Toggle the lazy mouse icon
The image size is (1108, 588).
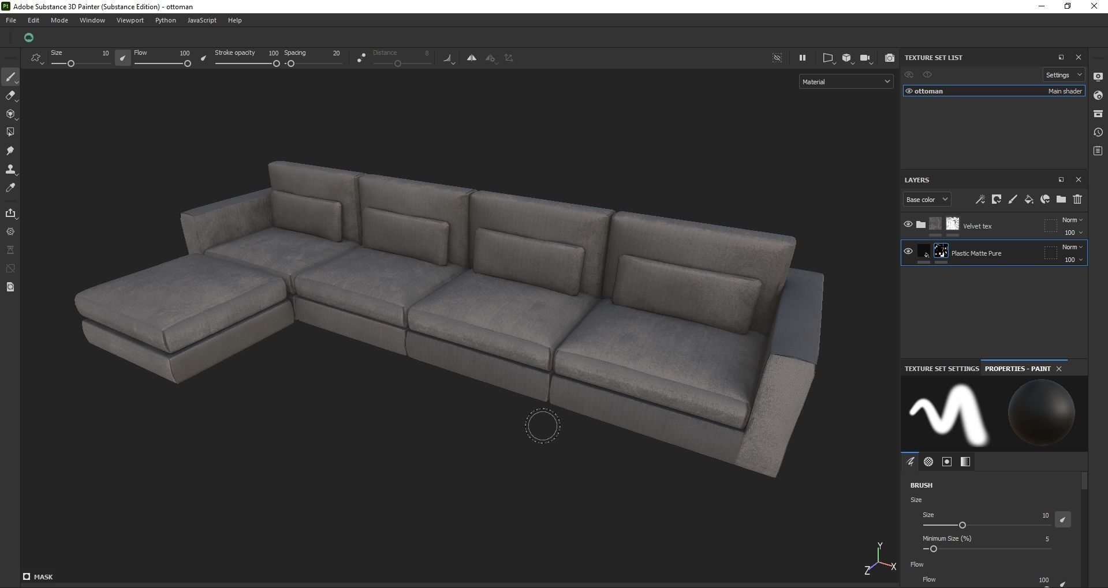[x=361, y=58]
